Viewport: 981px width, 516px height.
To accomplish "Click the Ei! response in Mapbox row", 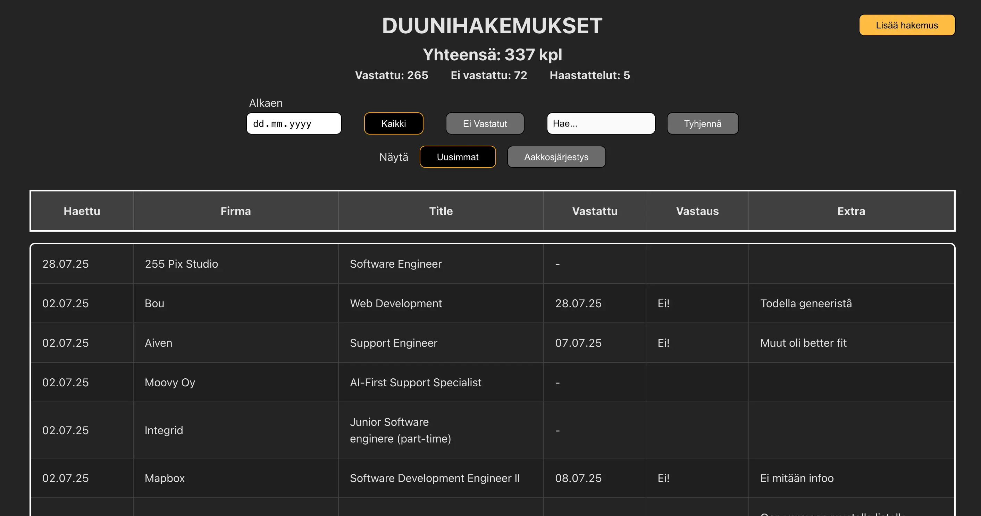I will pos(663,478).
